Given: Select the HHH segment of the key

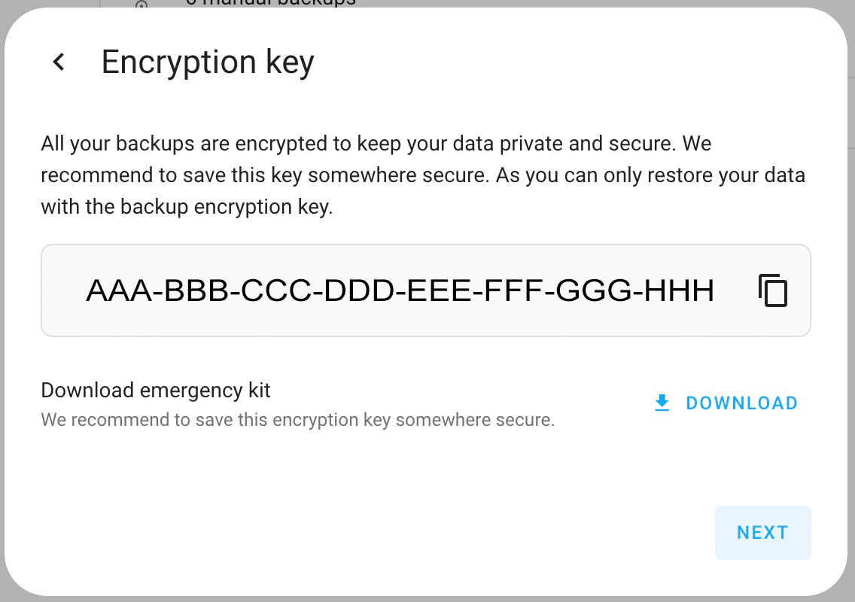Looking at the screenshot, I should coord(678,290).
